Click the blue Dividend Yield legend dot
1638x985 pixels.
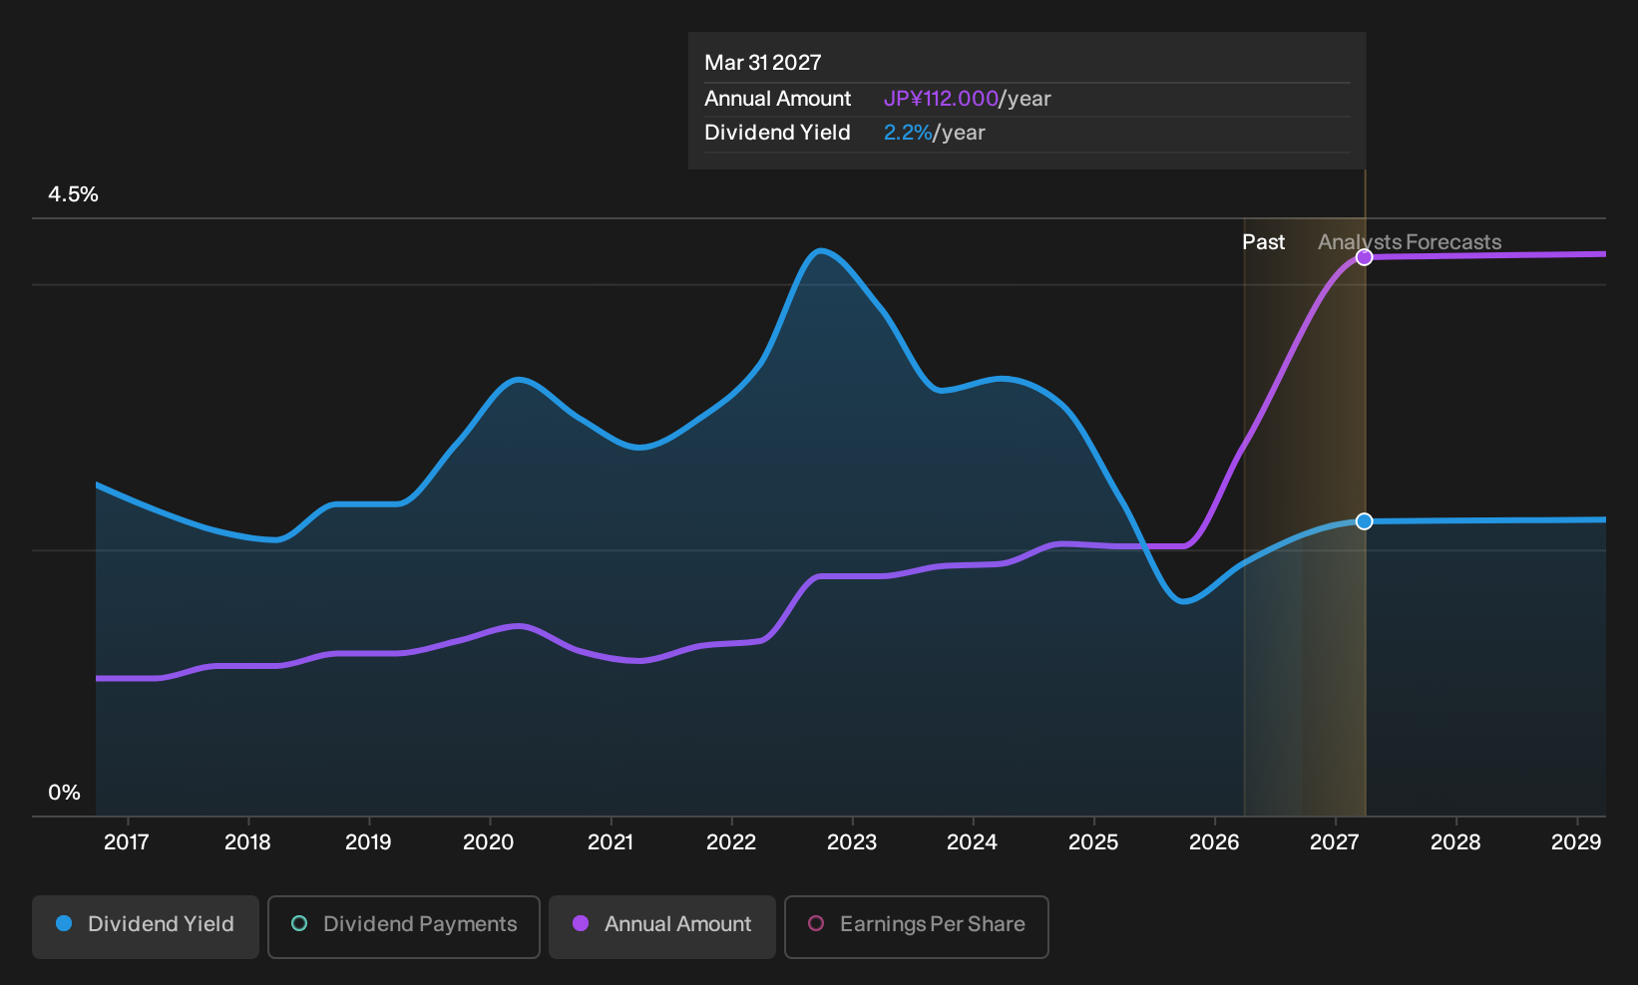coord(64,923)
